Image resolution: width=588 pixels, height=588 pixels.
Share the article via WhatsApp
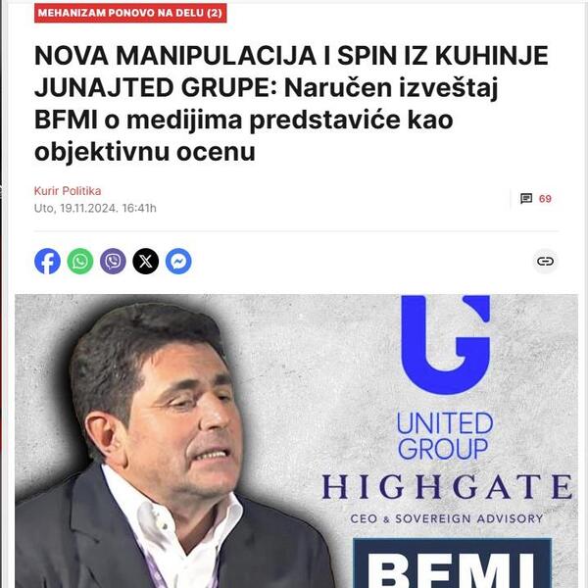tap(80, 261)
